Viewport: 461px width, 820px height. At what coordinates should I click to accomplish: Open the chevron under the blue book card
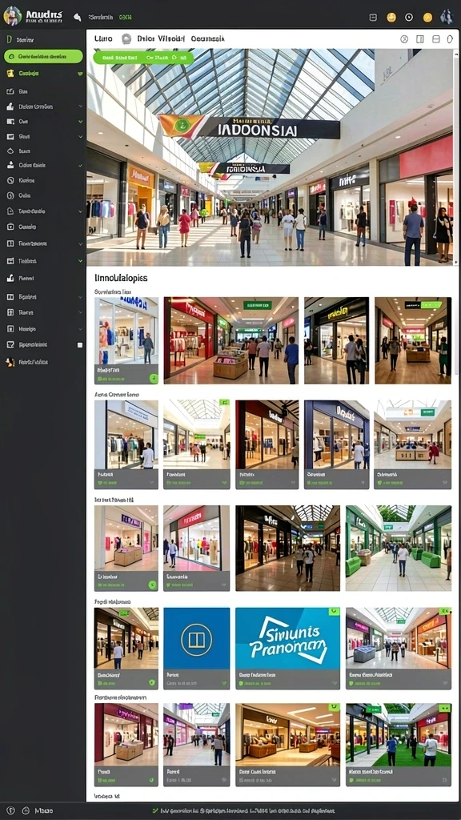[x=224, y=683]
